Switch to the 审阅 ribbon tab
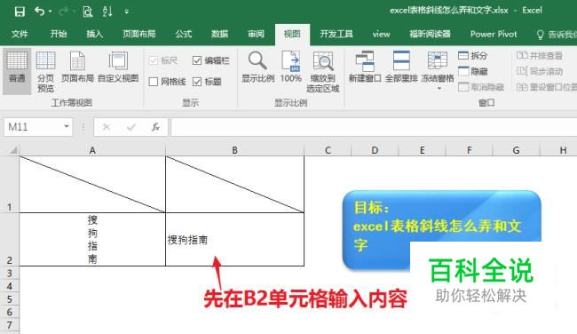Viewport: 577px width, 334px height. [256, 34]
